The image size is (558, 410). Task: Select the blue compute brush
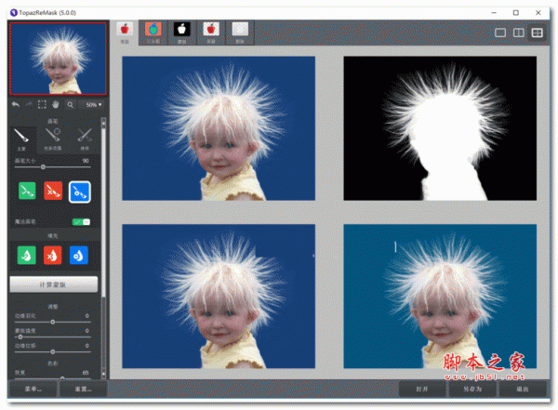[80, 191]
